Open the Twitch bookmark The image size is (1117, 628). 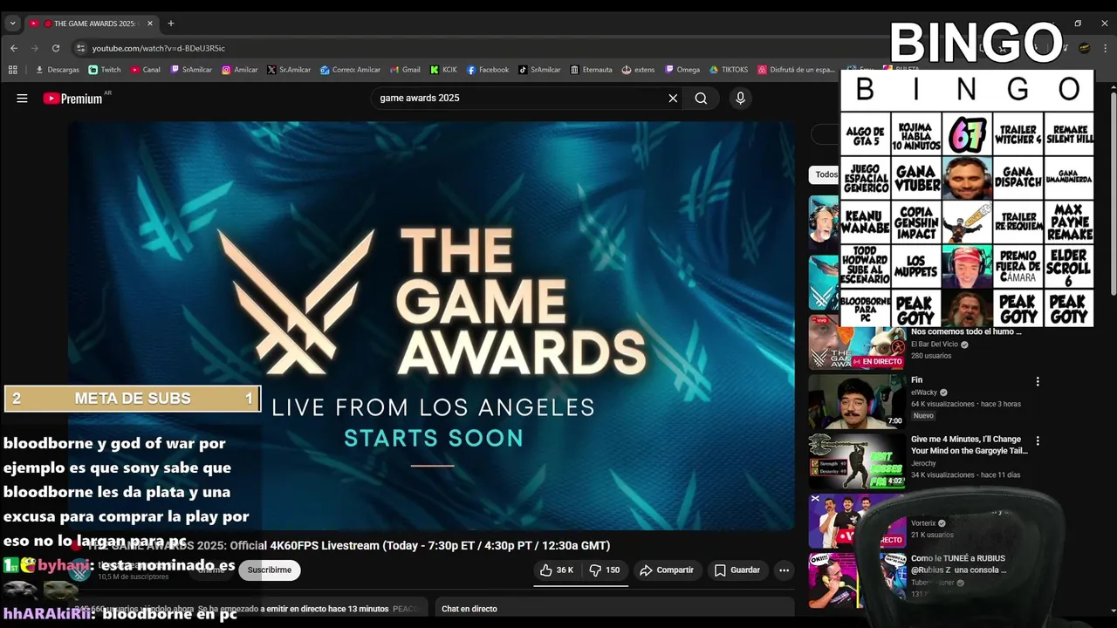pyautogui.click(x=105, y=70)
